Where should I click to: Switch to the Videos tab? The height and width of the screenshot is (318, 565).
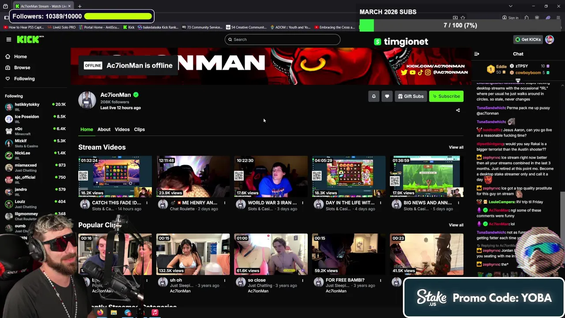click(x=122, y=129)
